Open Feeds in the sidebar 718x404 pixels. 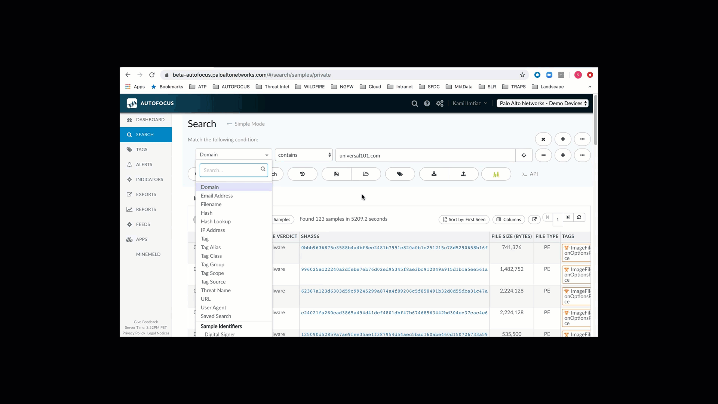pyautogui.click(x=146, y=224)
